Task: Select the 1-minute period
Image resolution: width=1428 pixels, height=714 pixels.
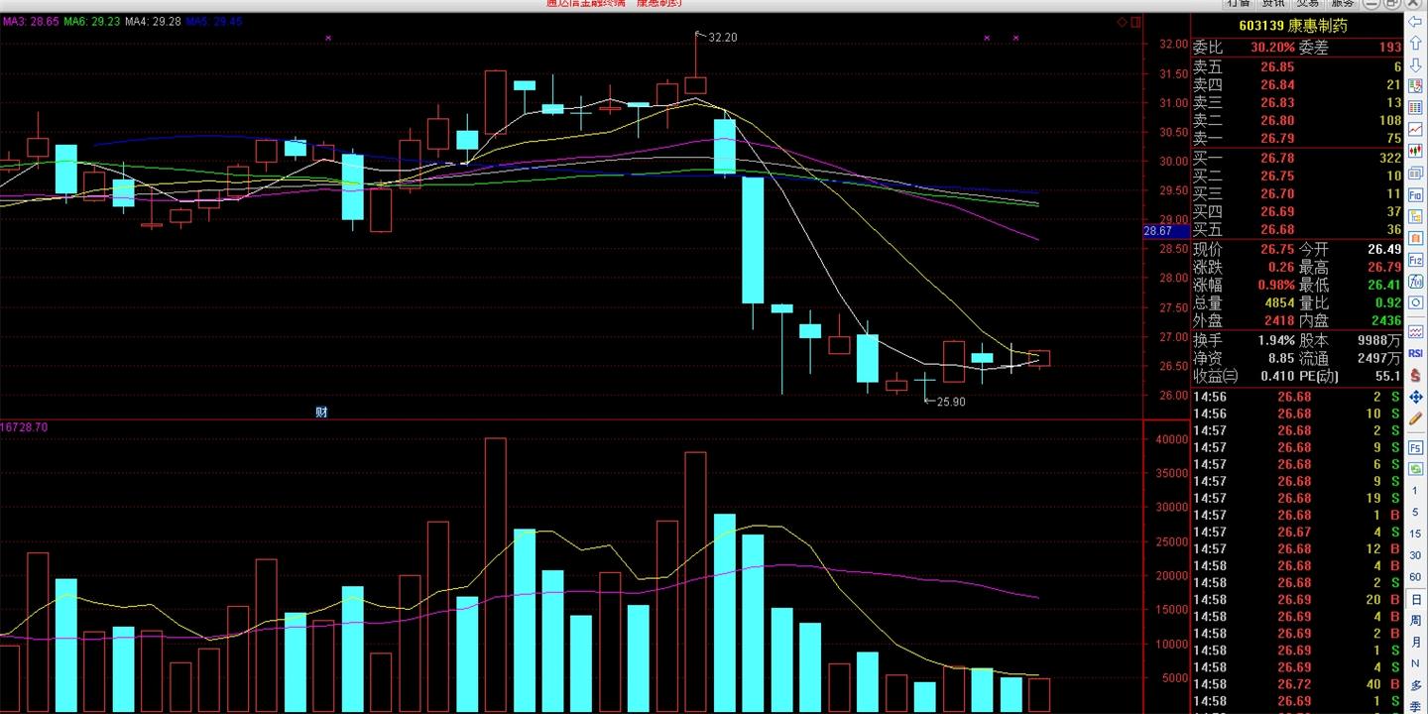Action: pos(1416,492)
